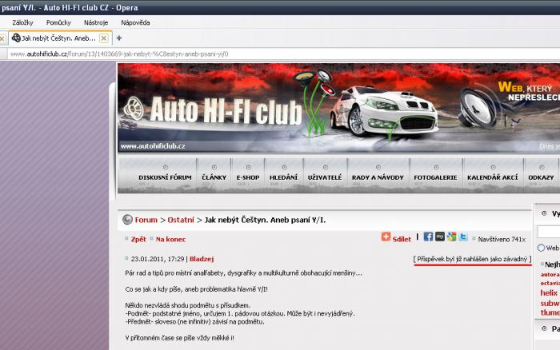Viewport: 560px width, 350px height.
Task: Click the Google share icon
Action: point(451,237)
